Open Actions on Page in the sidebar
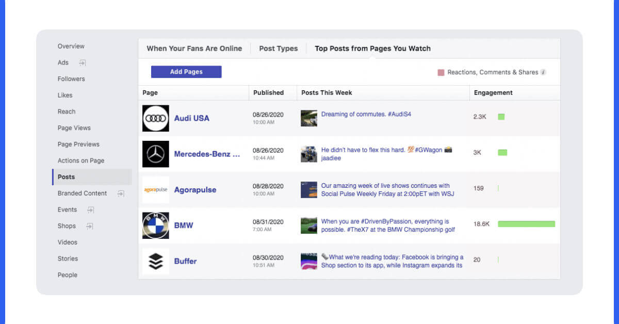 point(81,161)
